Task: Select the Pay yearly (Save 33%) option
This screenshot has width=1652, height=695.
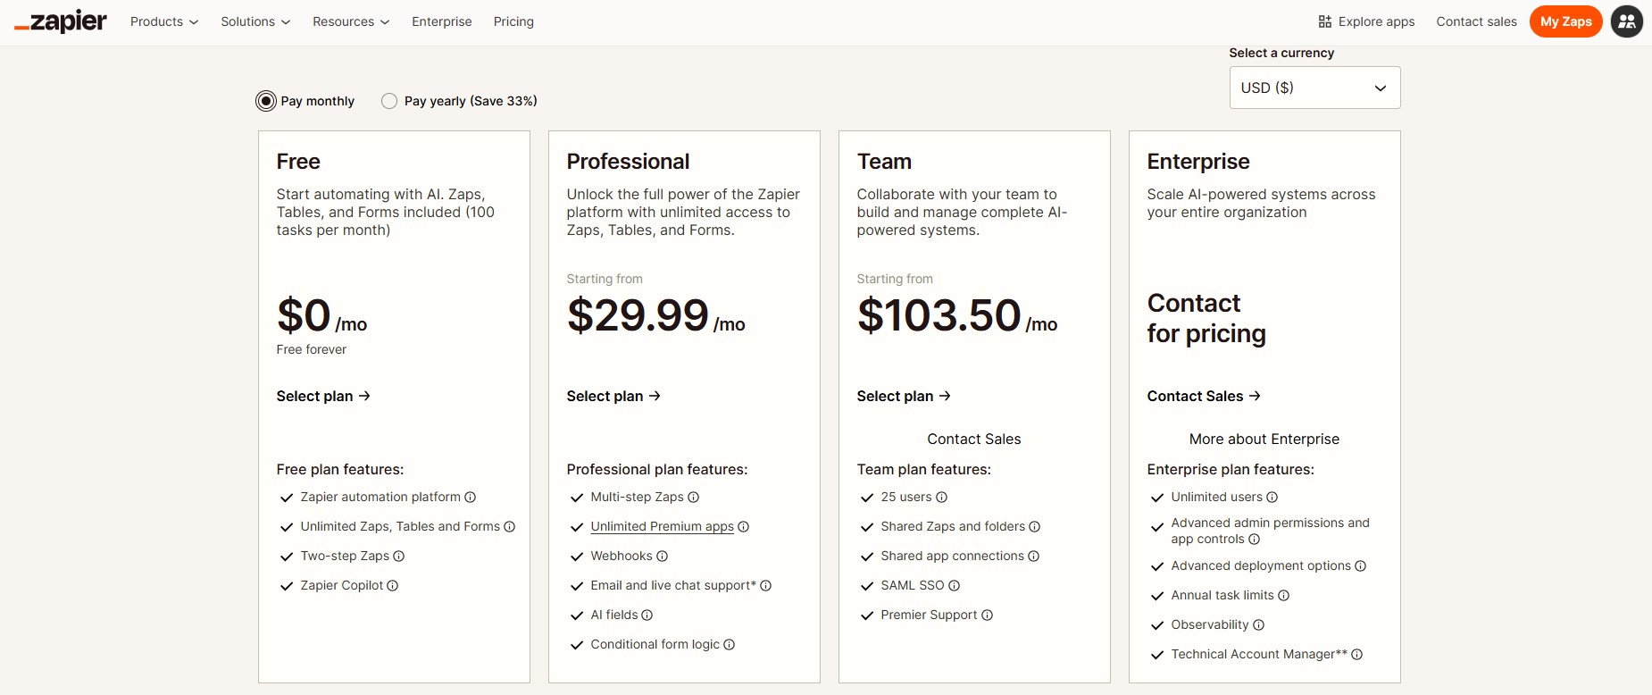Action: click(x=389, y=101)
